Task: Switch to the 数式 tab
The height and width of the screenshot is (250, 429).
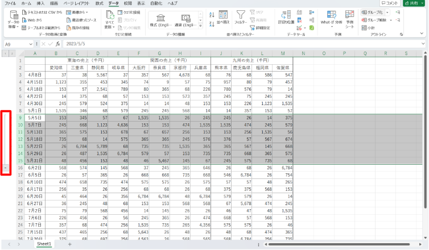Action: pyautogui.click(x=100, y=3)
